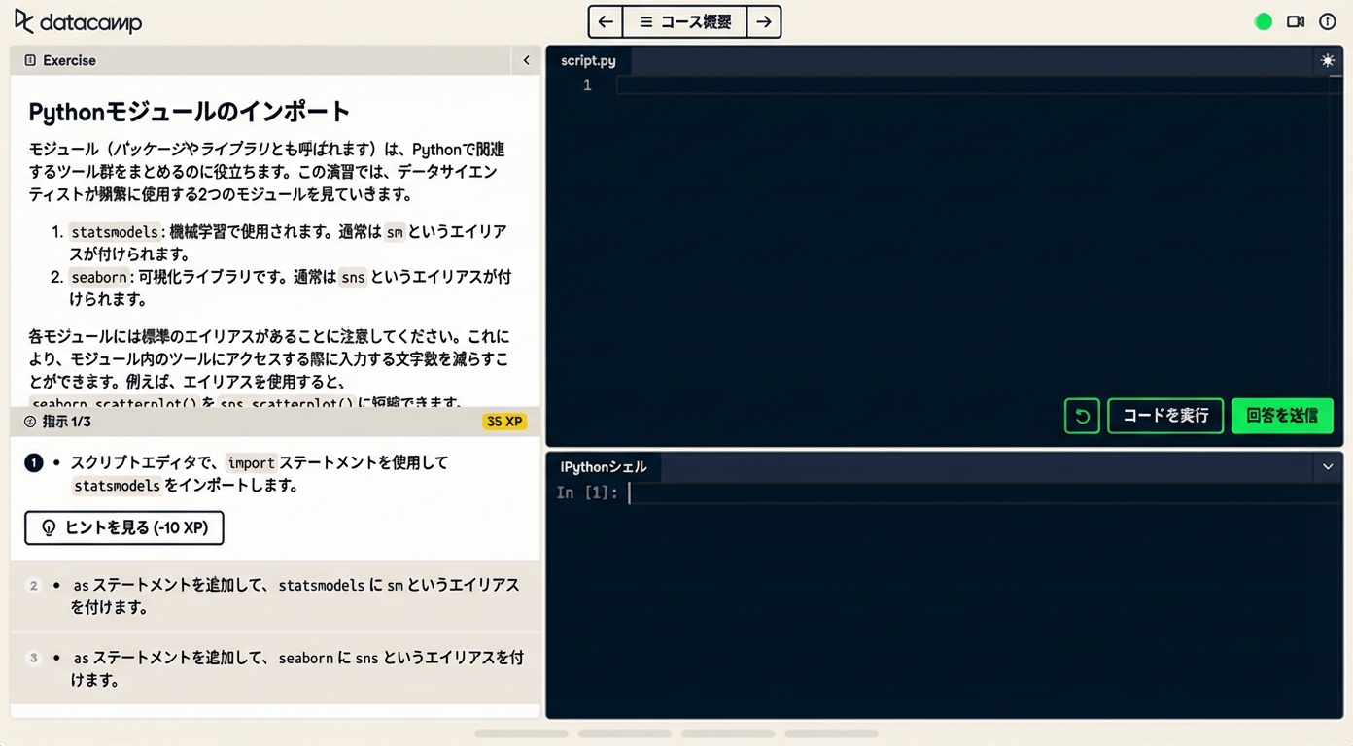Collapse the IPython shell chevron
This screenshot has height=746, width=1353.
coord(1328,467)
